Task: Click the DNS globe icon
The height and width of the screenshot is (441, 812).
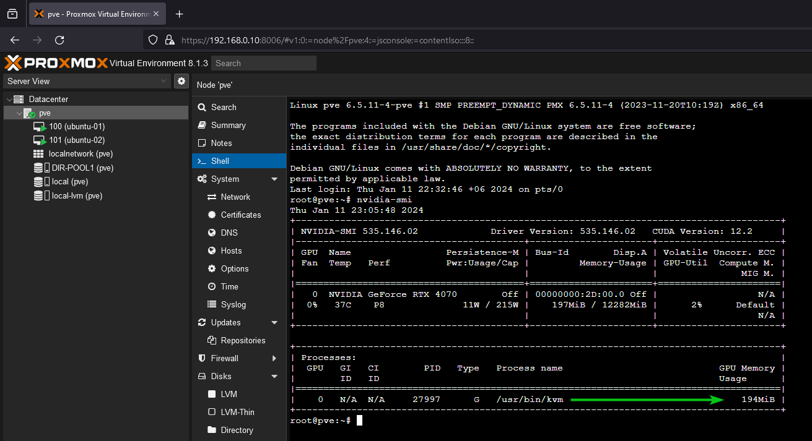Action: click(212, 233)
